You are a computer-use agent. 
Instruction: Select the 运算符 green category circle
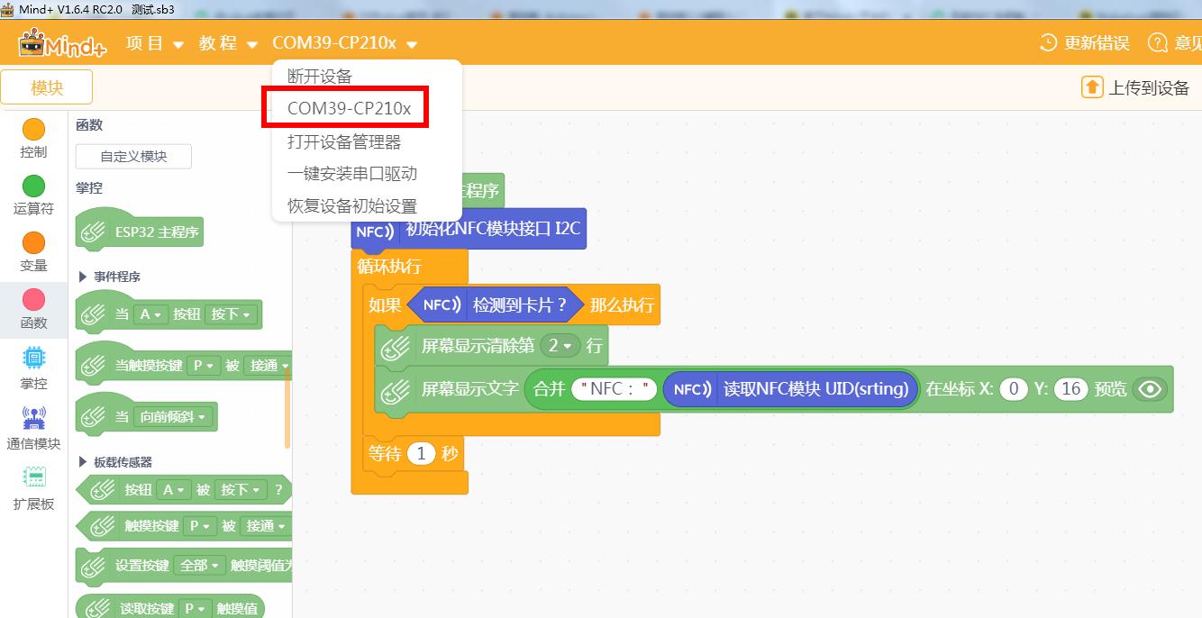(x=33, y=186)
